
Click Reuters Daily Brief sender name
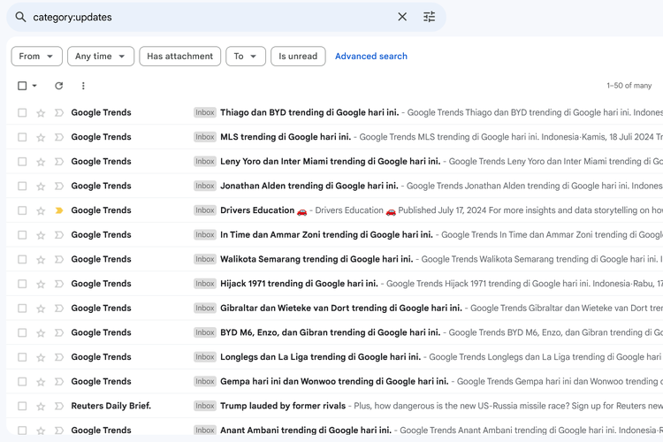click(110, 406)
